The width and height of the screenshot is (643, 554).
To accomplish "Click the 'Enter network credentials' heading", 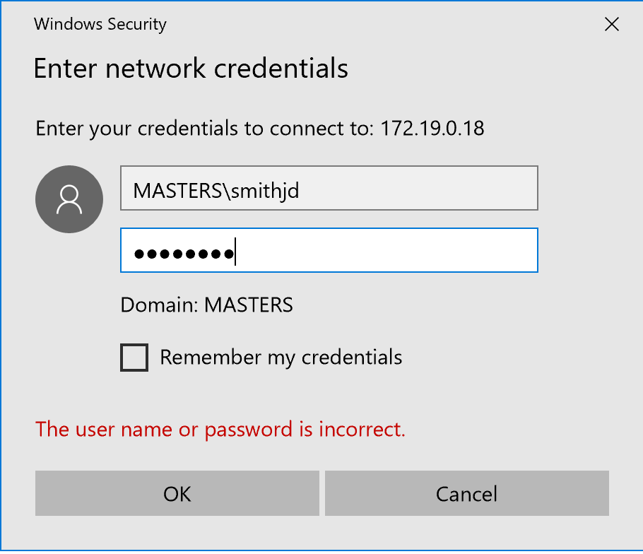I will click(191, 68).
